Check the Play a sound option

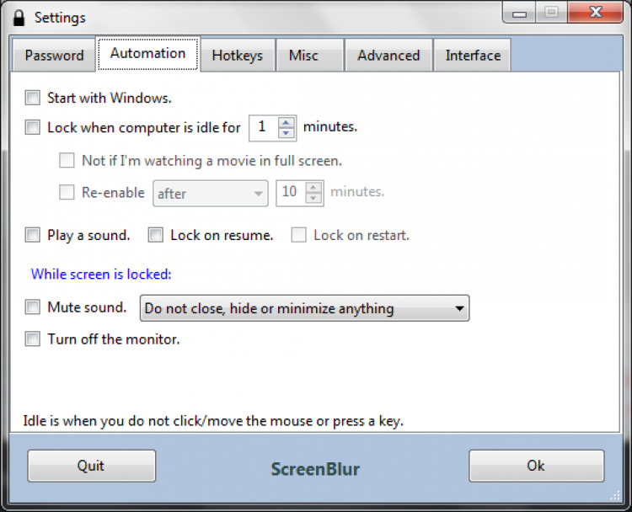33,236
